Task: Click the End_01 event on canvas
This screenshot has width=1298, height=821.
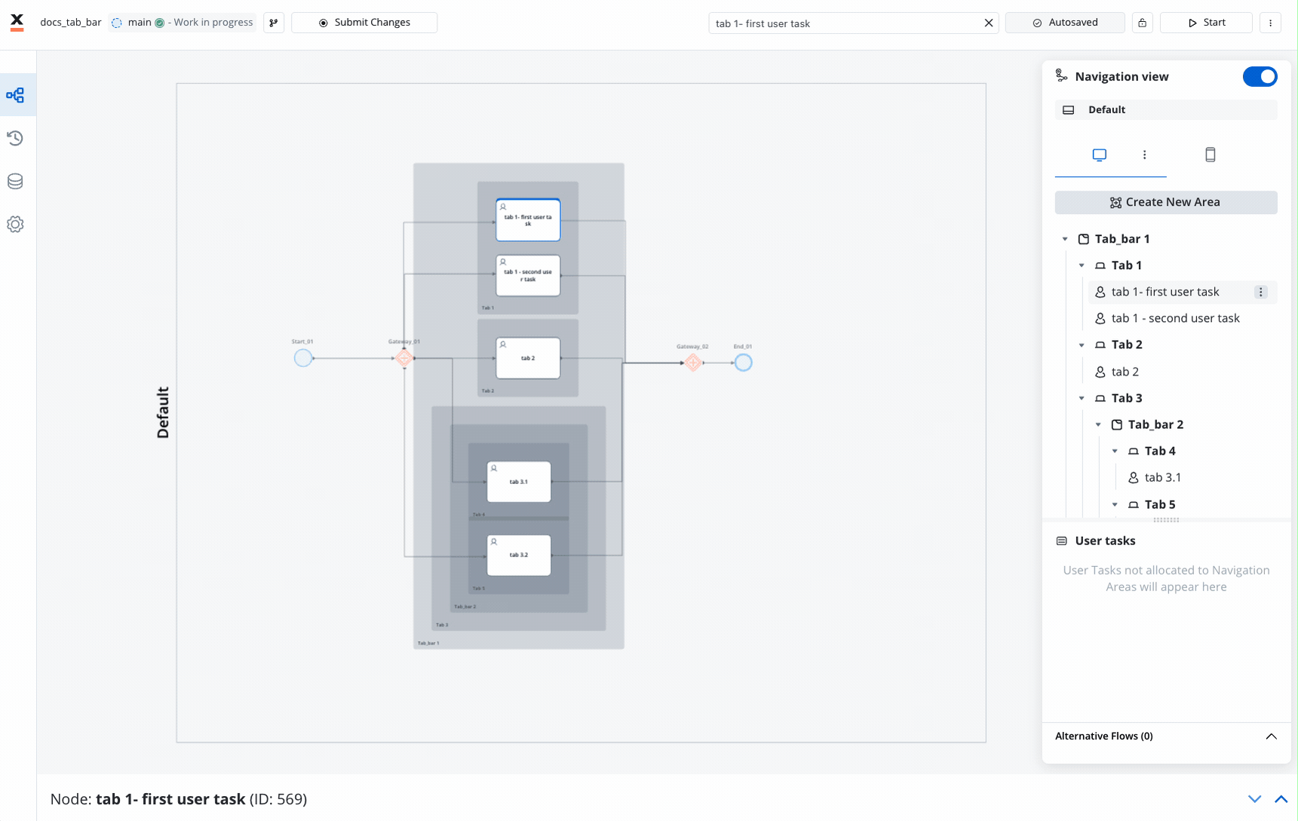Action: point(744,363)
